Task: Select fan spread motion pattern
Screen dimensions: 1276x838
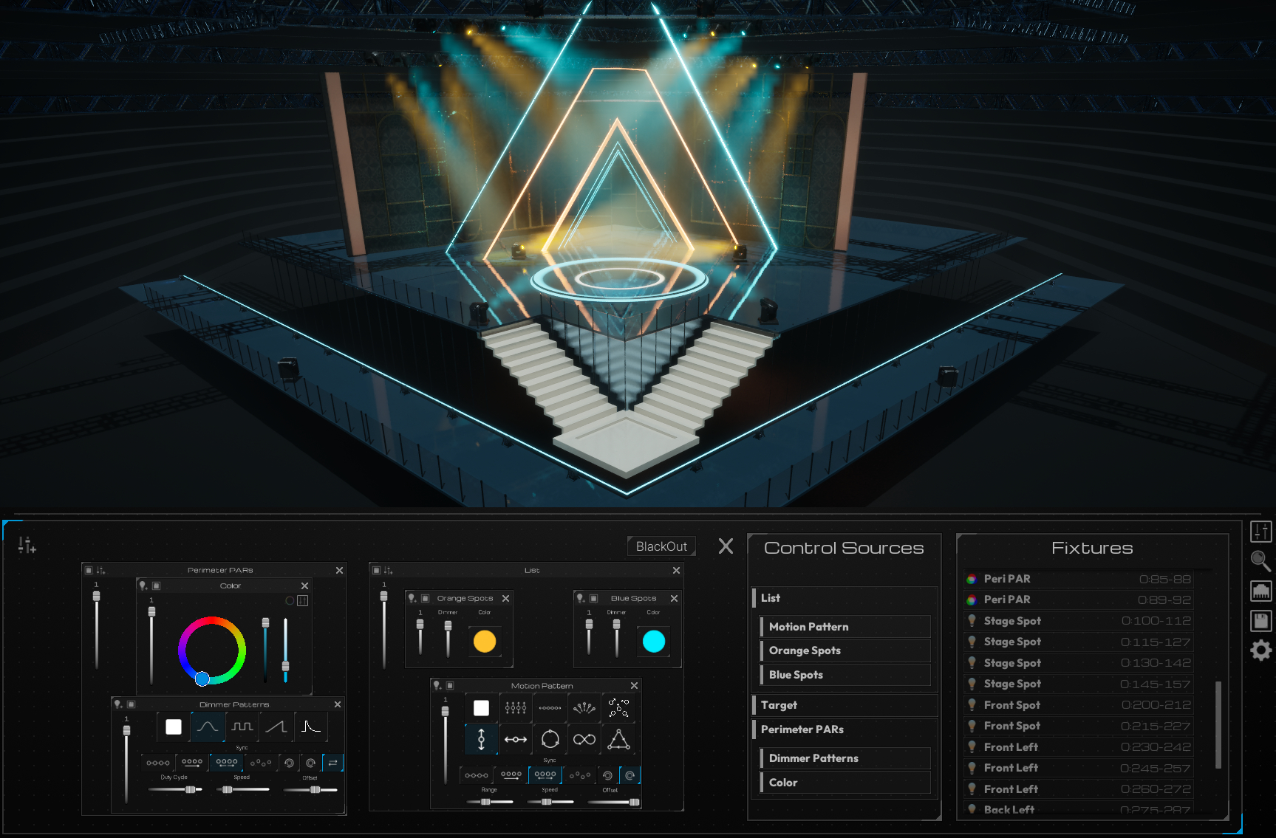Action: pos(584,708)
